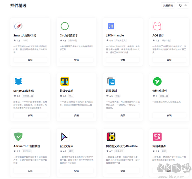
Task: Install the JSON-handle plugin
Action: pos(123,60)
